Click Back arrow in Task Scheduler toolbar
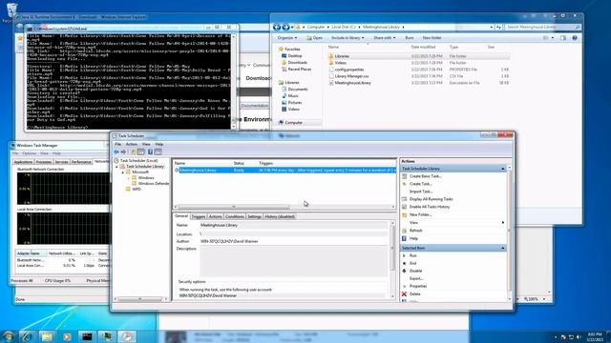The width and height of the screenshot is (611, 343). tap(116, 152)
